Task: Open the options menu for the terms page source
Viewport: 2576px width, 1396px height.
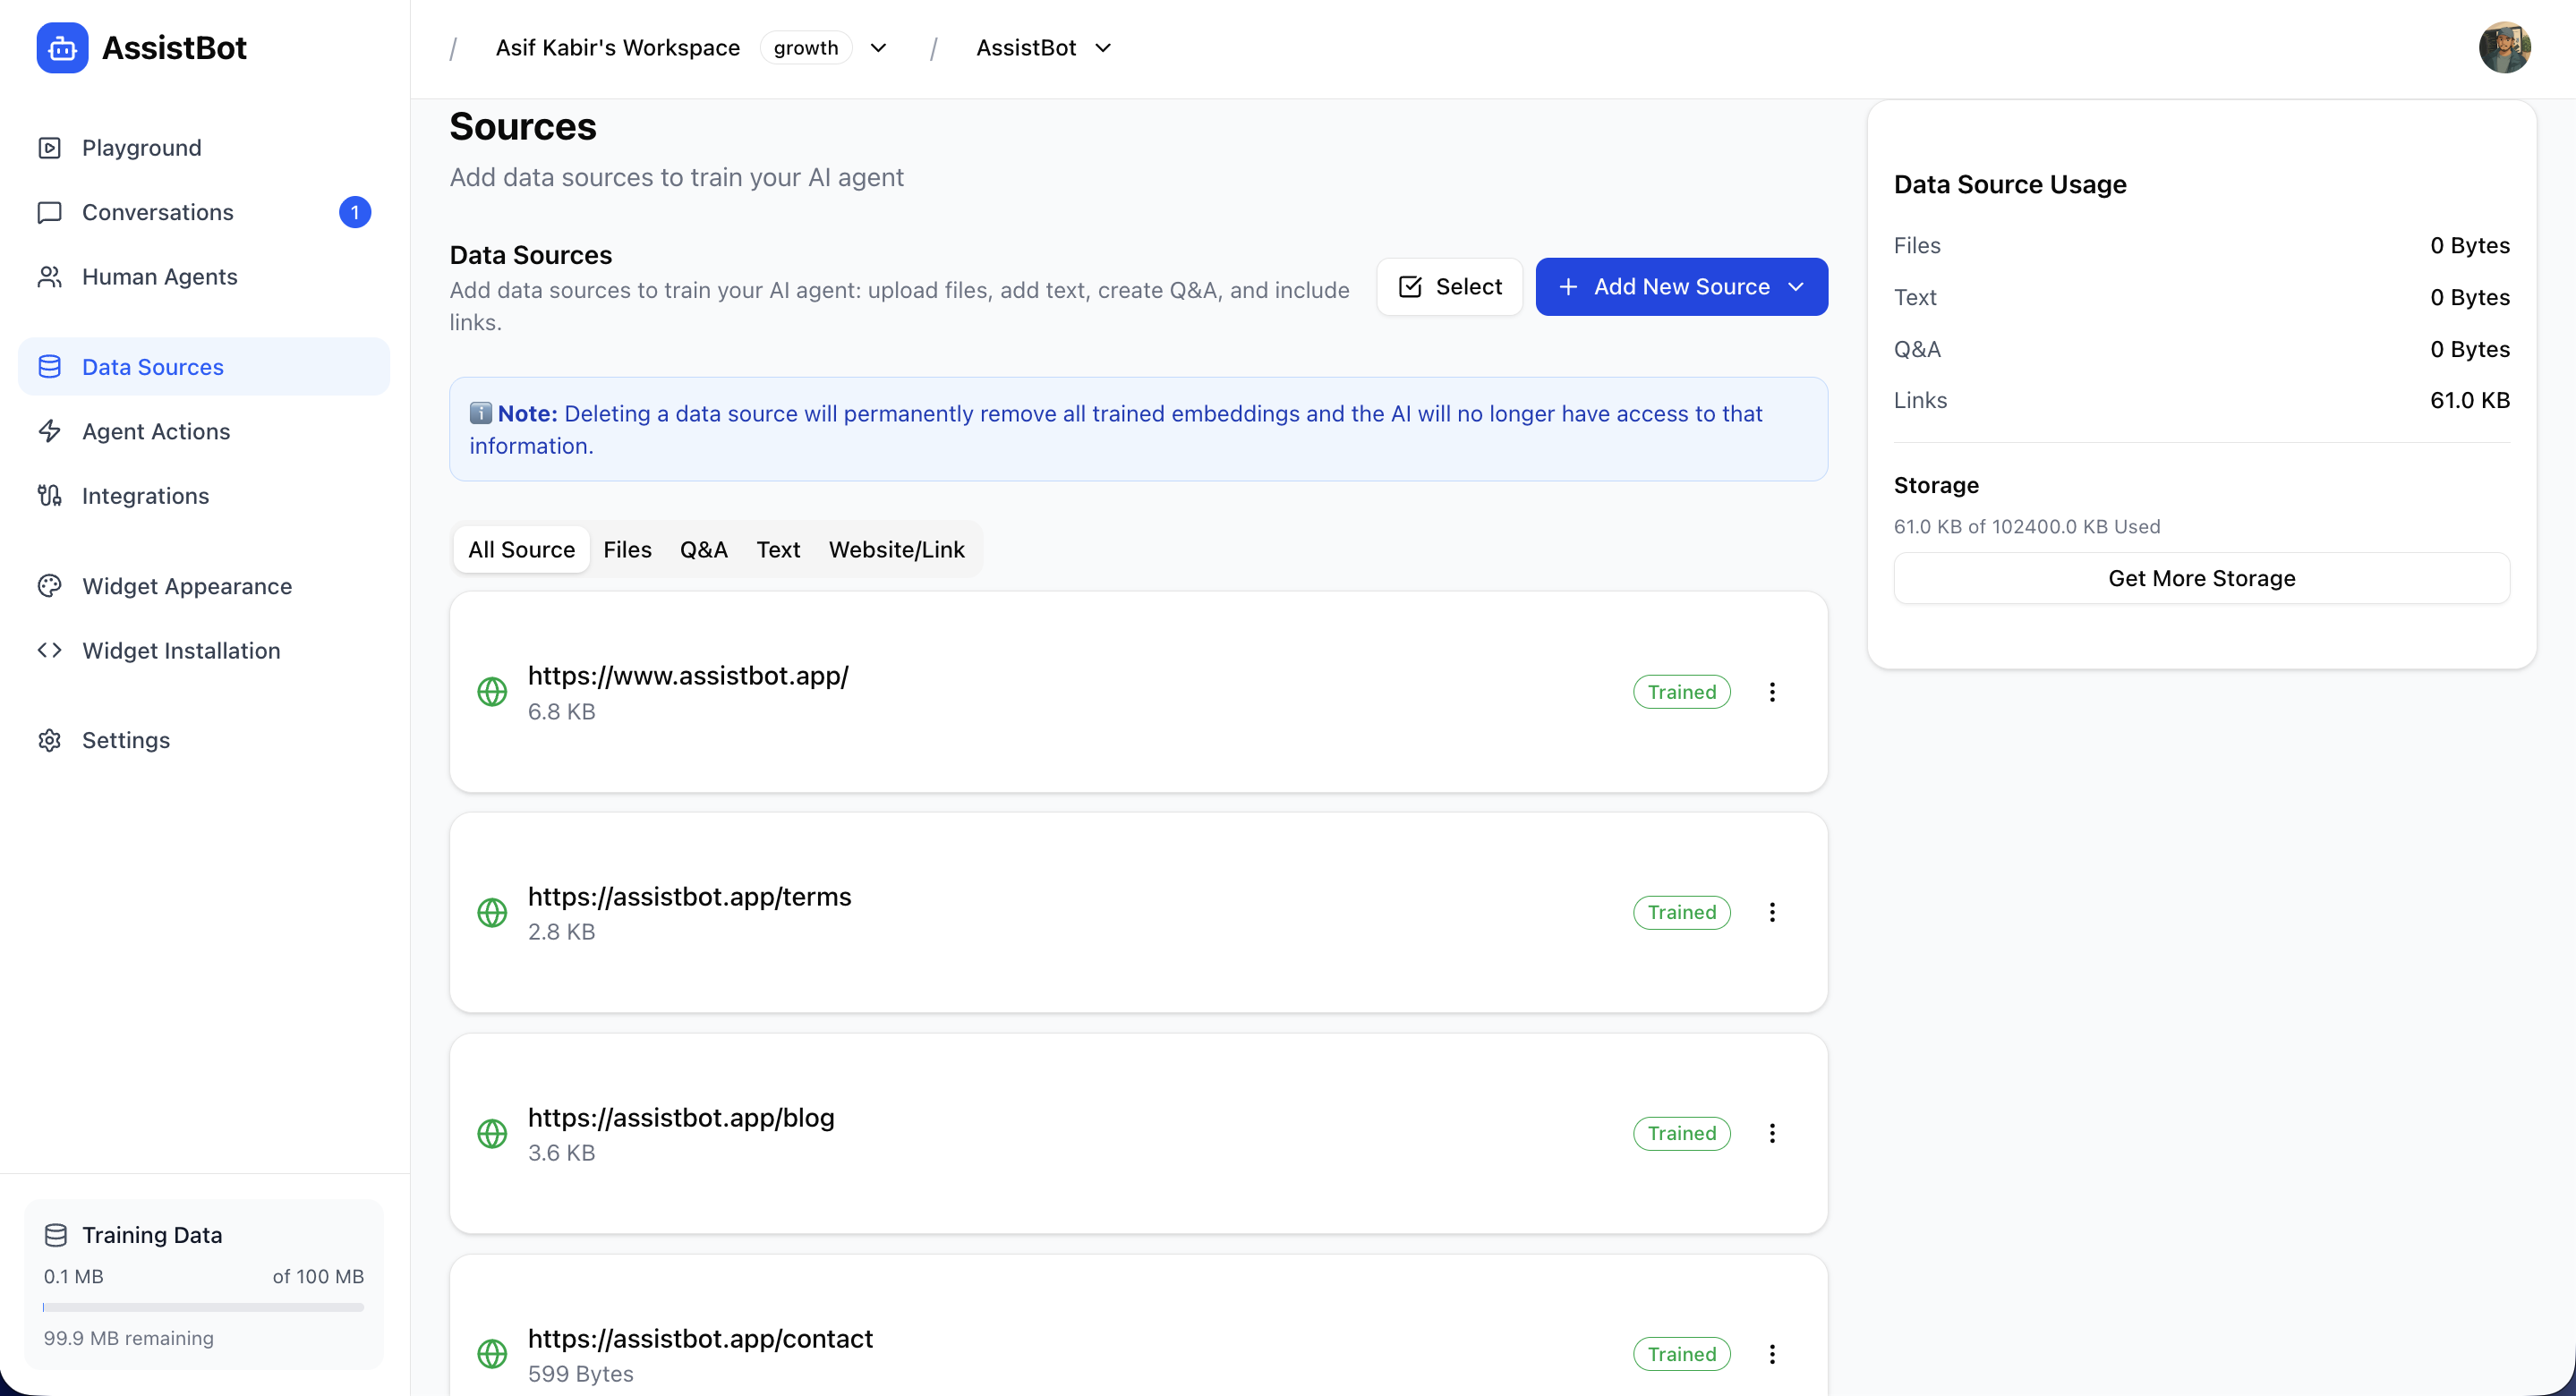Action: click(x=1771, y=911)
